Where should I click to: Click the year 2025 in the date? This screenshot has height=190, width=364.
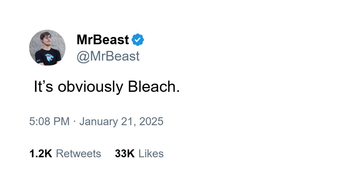pyautogui.click(x=151, y=122)
